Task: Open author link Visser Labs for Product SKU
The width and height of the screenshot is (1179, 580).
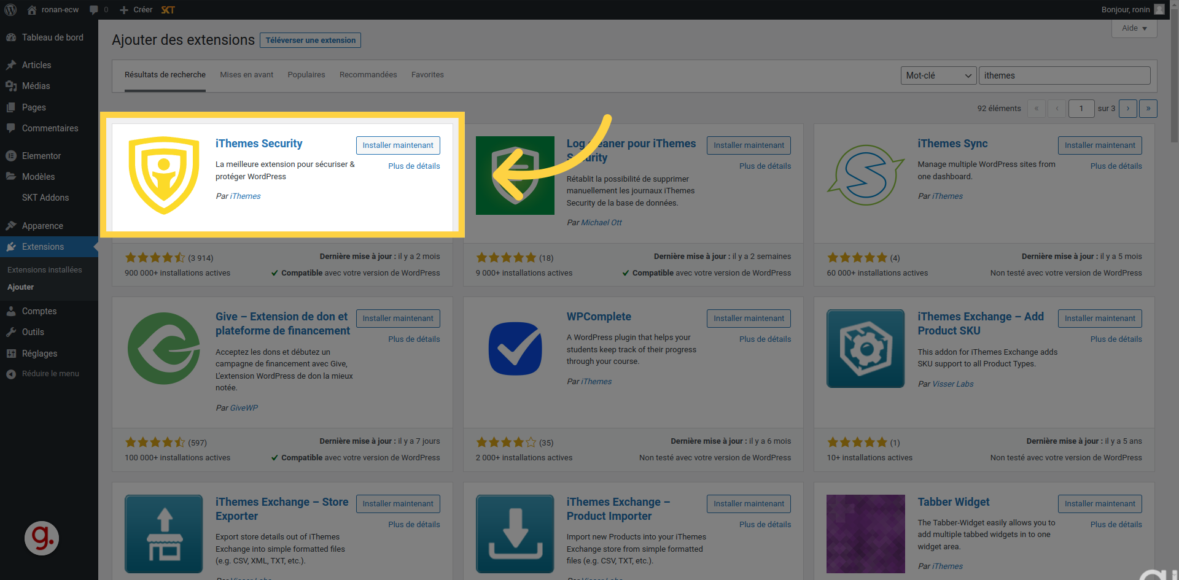Action: (952, 384)
